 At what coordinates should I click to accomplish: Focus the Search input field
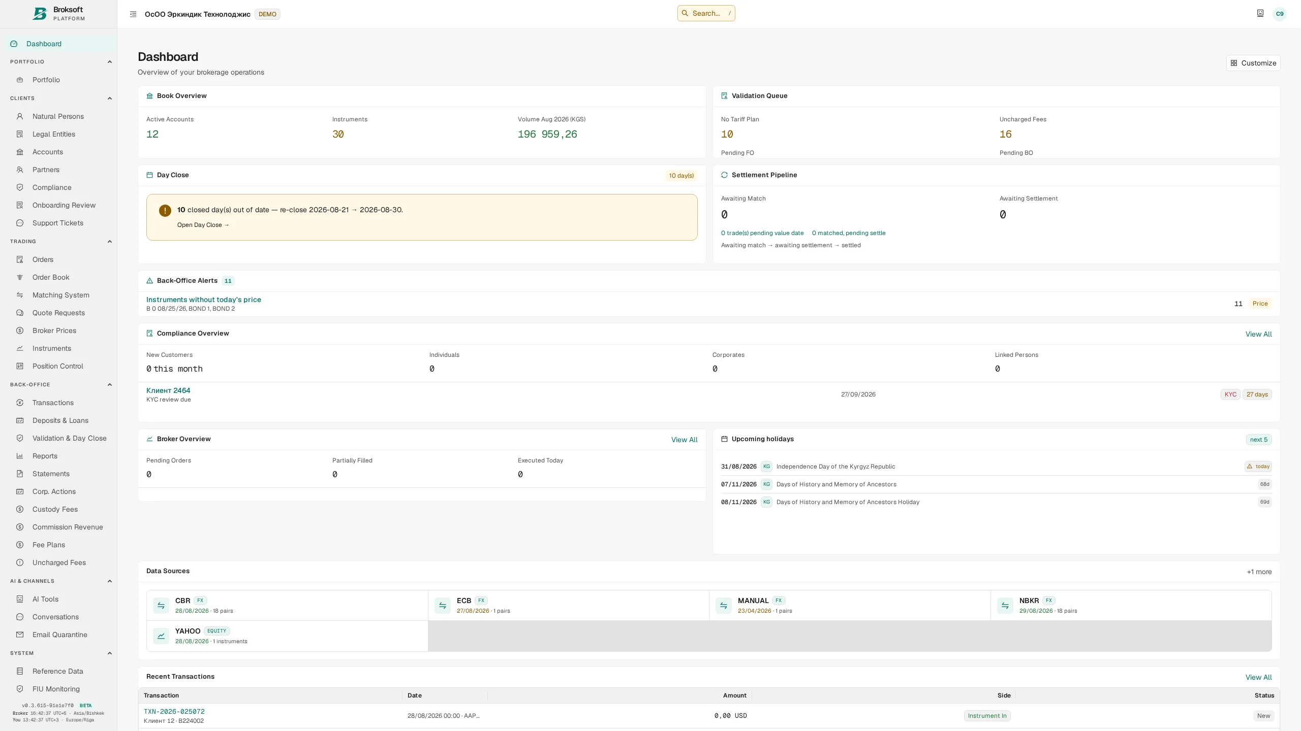click(706, 13)
